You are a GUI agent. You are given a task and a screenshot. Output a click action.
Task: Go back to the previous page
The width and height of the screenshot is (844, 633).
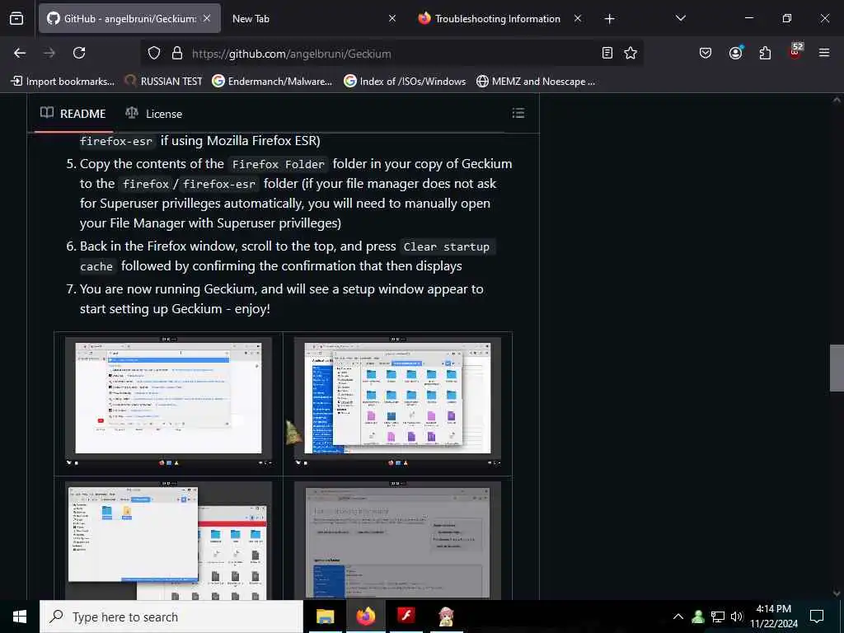pos(20,53)
